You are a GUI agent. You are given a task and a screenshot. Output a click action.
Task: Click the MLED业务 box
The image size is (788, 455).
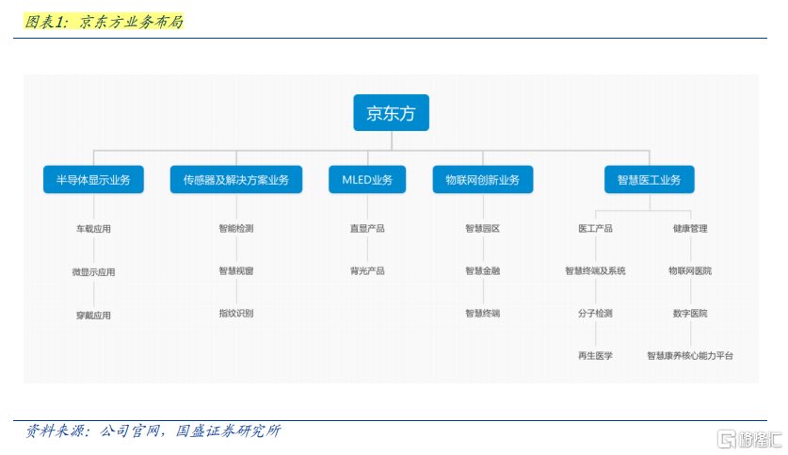(x=367, y=180)
